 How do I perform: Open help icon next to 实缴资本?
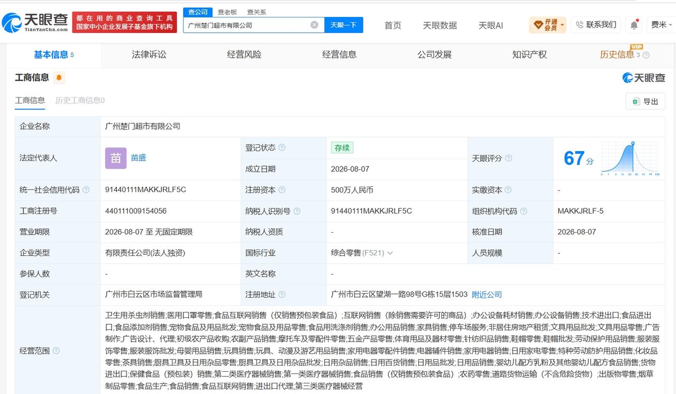(508, 190)
